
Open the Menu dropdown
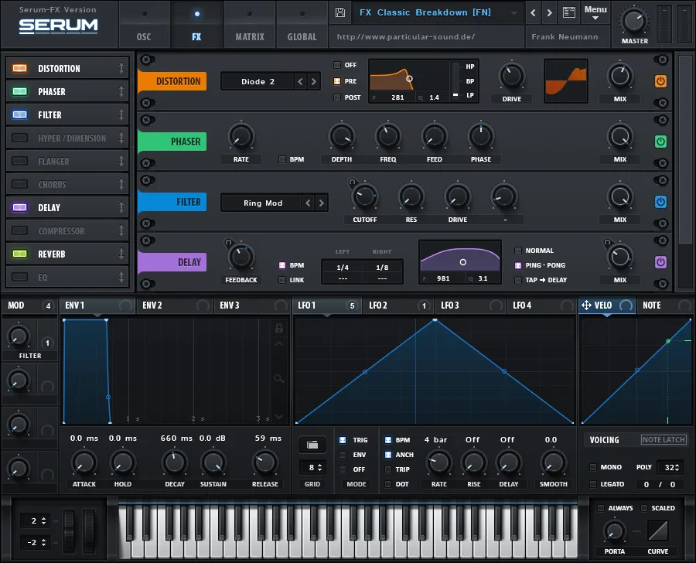pyautogui.click(x=595, y=13)
